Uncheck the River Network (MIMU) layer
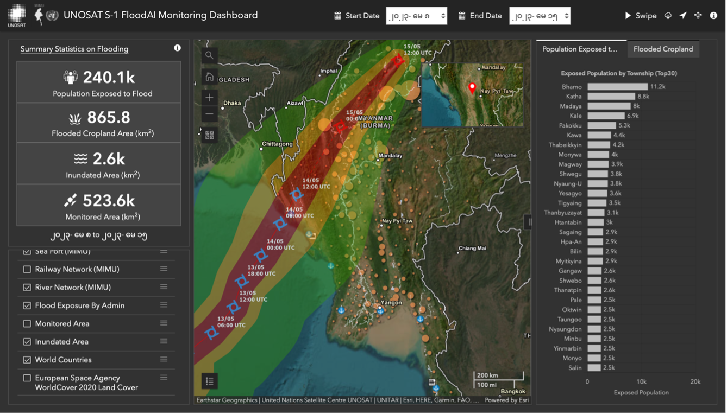The width and height of the screenshot is (727, 414). [x=27, y=288]
